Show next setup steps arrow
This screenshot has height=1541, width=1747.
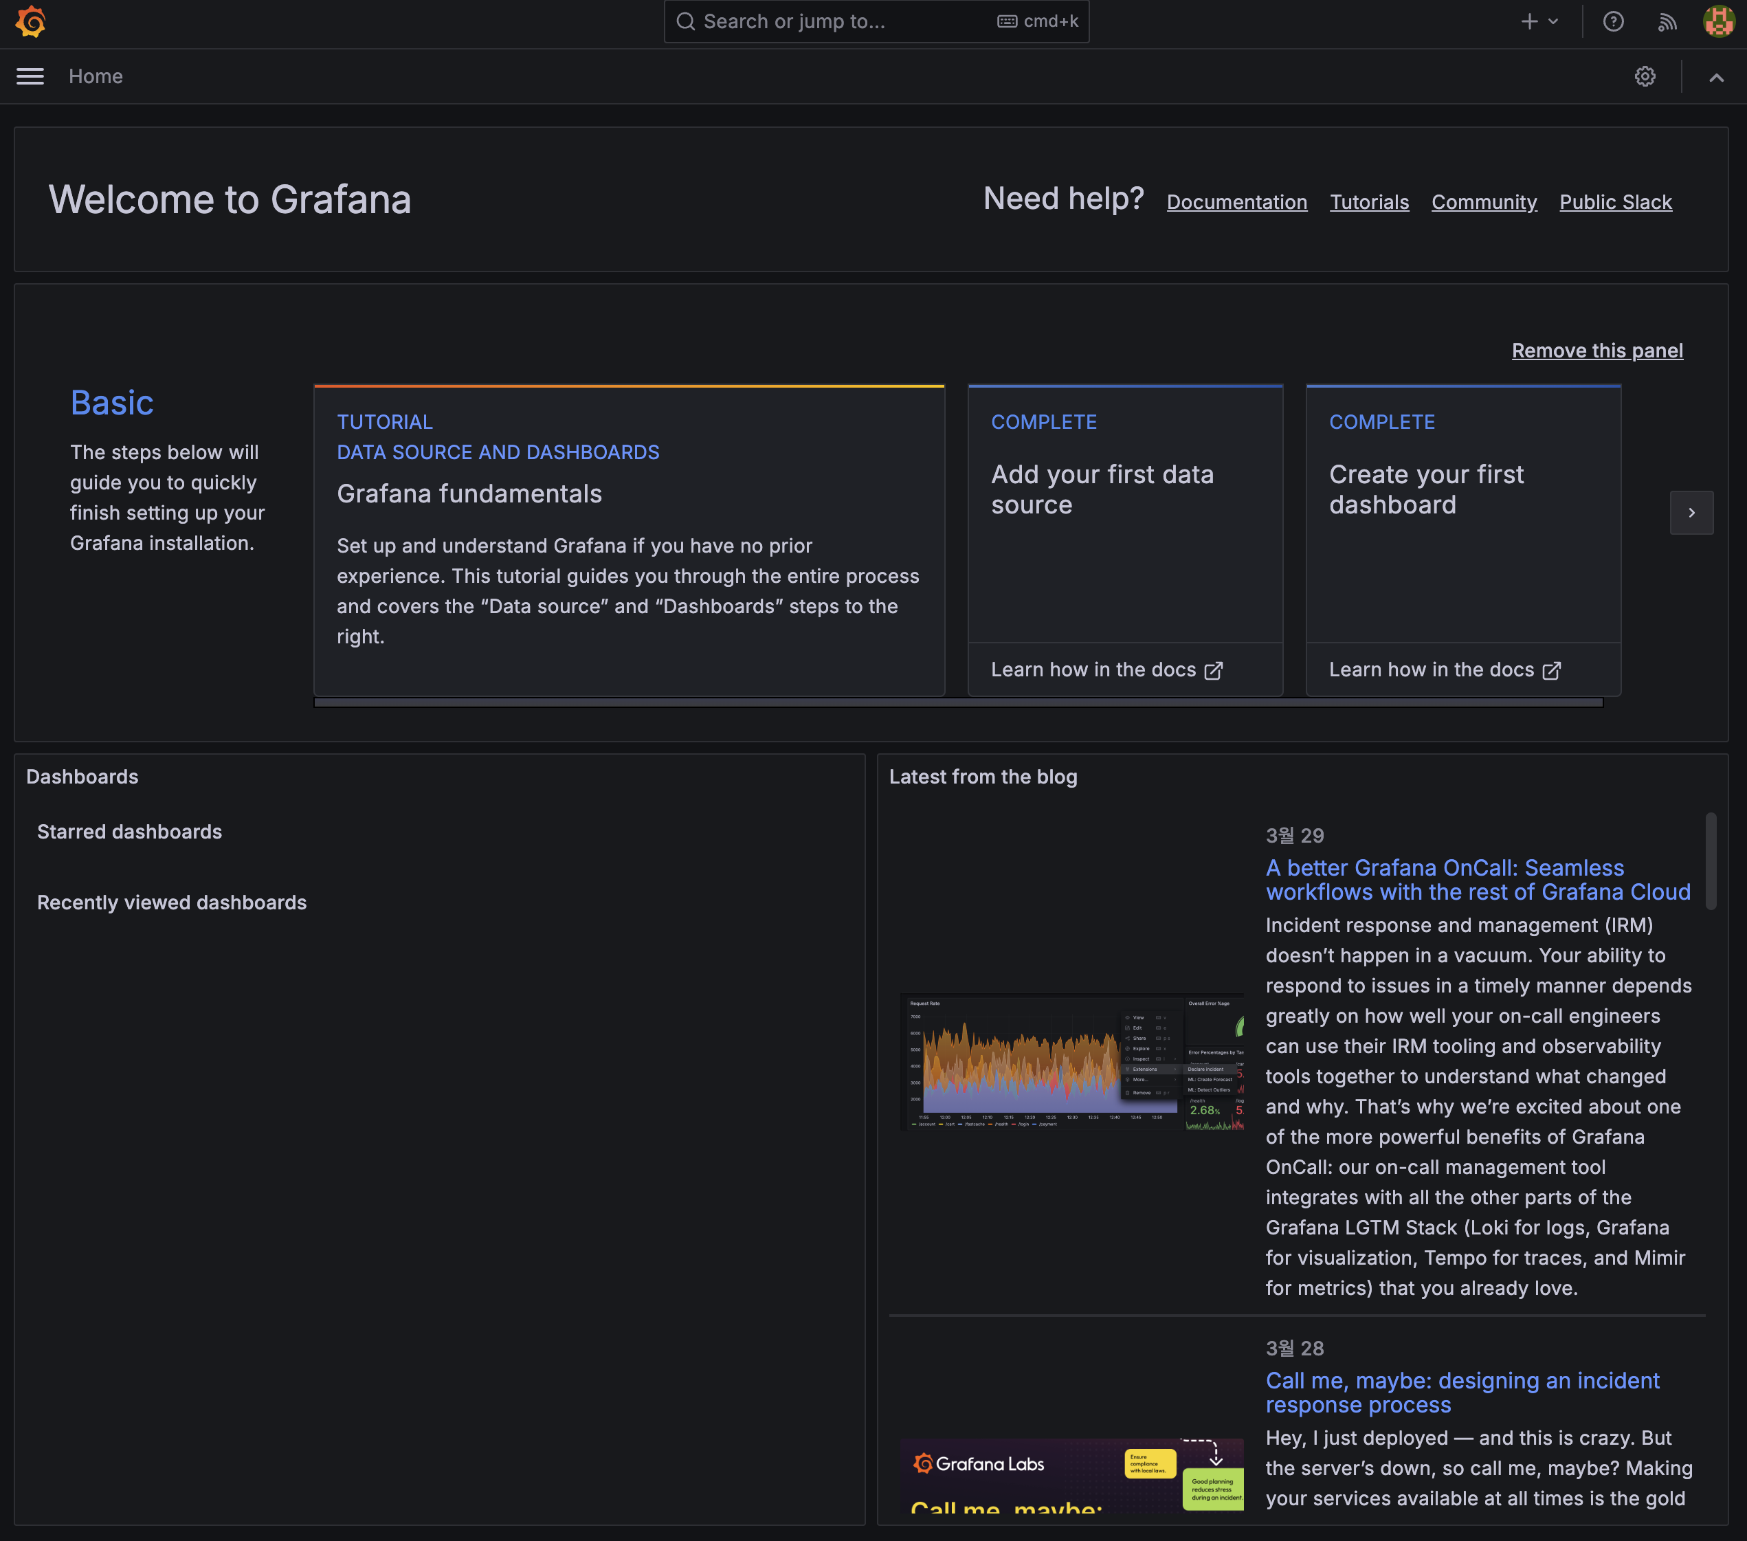pyautogui.click(x=1691, y=513)
